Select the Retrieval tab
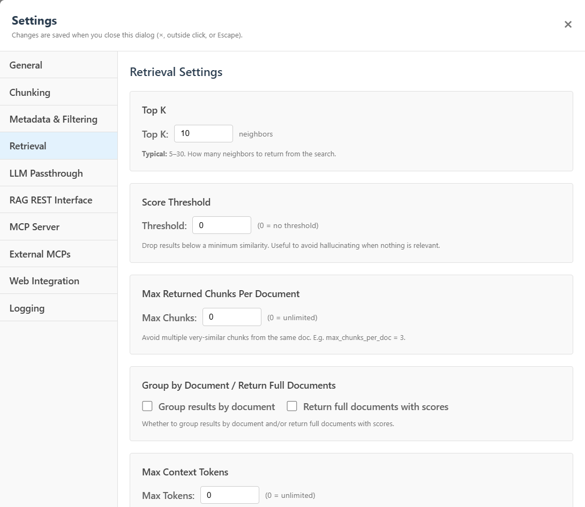This screenshot has width=585, height=507. [58, 146]
